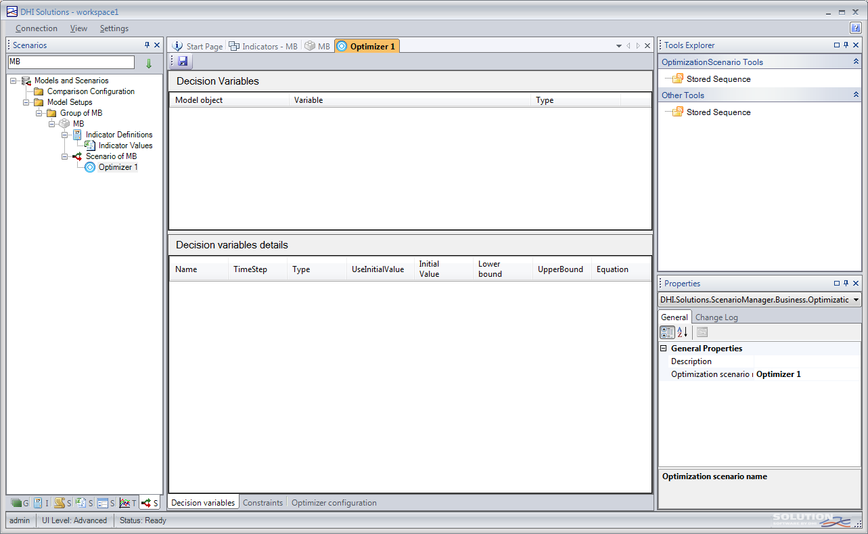Click Stored Sequence icon under OptimizationScenario Tools
This screenshot has width=868, height=534.
pyautogui.click(x=678, y=79)
